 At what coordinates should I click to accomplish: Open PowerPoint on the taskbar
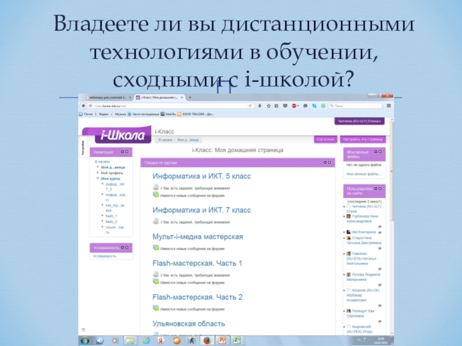click(222, 341)
